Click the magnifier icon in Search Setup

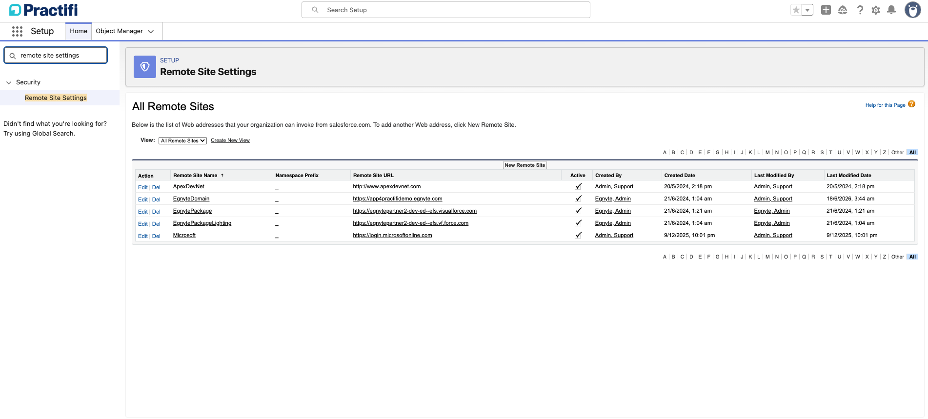[x=315, y=10]
